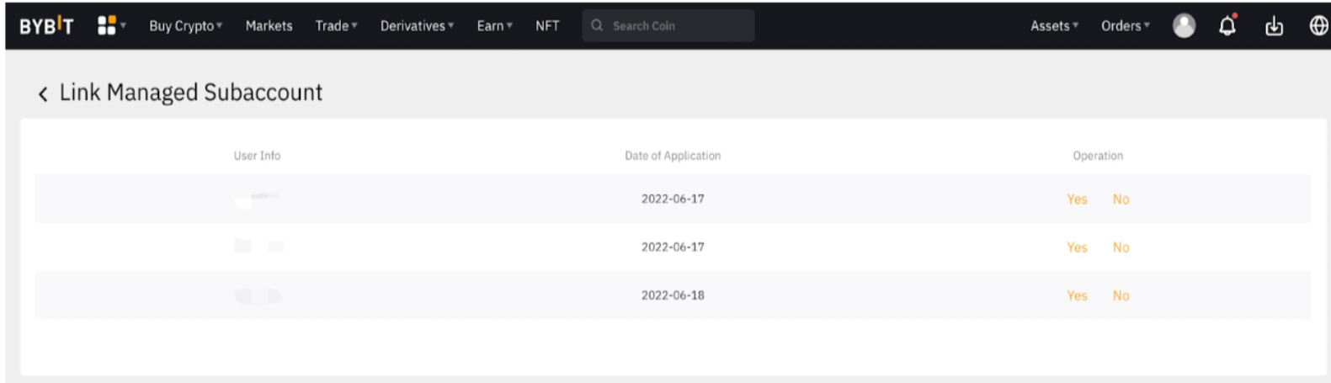Approve the first 2022-06-17 application with Yes
This screenshot has width=1331, height=383.
[x=1077, y=199]
